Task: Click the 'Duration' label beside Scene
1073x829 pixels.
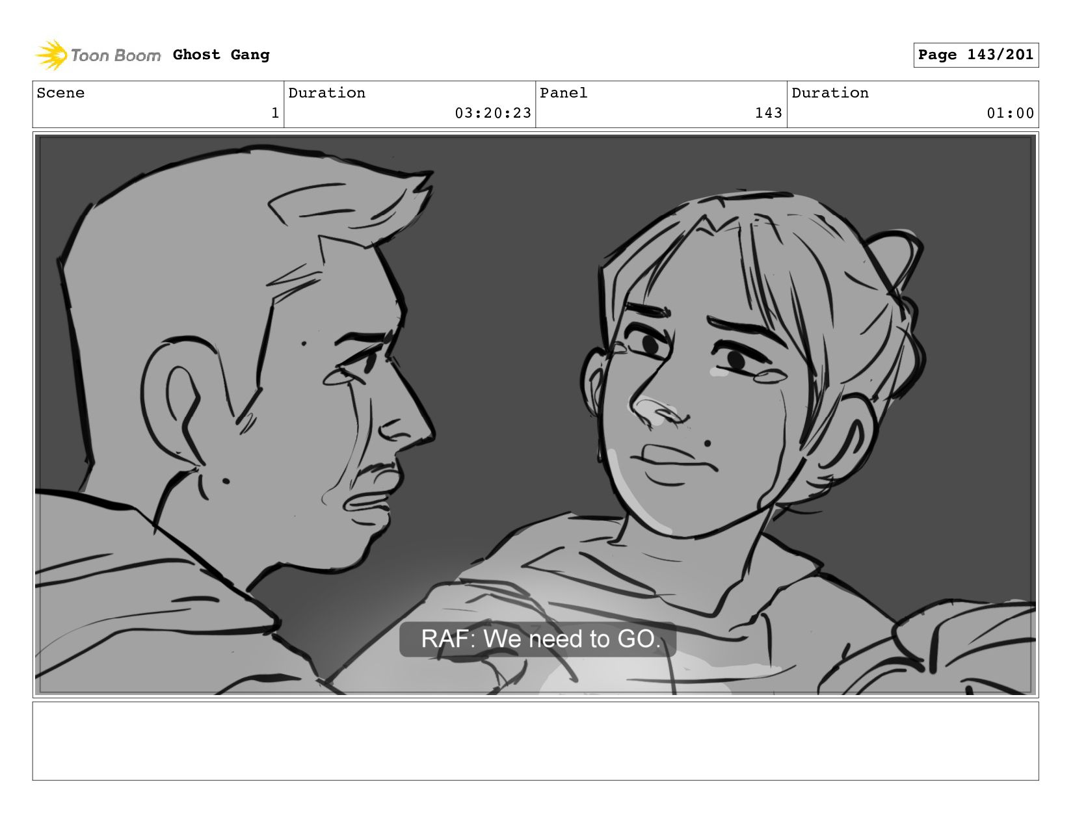Action: pos(327,93)
